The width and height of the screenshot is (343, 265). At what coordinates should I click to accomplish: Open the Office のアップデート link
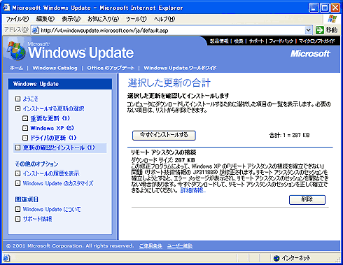tap(111, 68)
